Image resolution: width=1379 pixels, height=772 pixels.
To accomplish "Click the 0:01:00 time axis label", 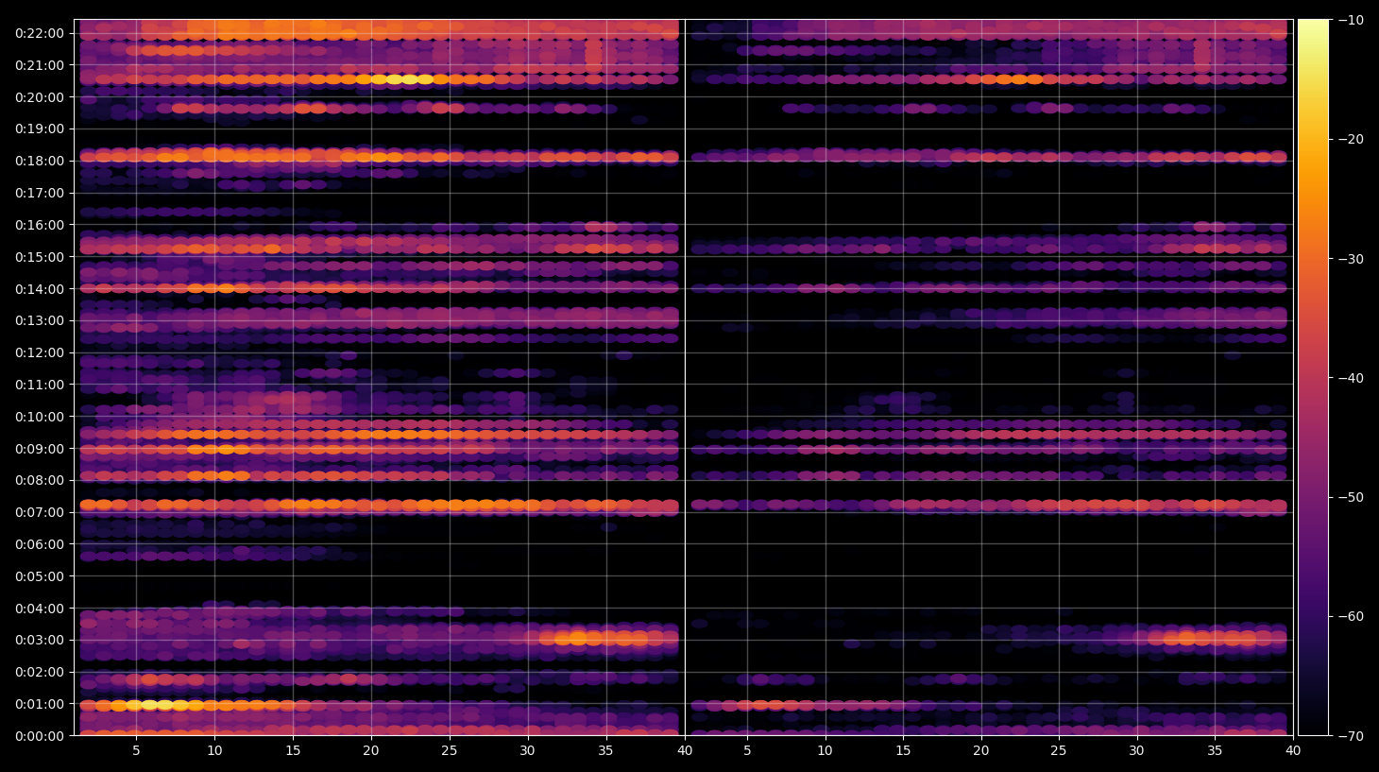I will tap(40, 704).
